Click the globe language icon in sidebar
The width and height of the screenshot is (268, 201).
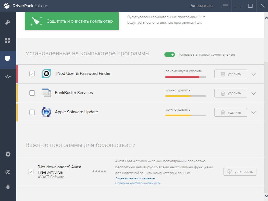coord(8,172)
